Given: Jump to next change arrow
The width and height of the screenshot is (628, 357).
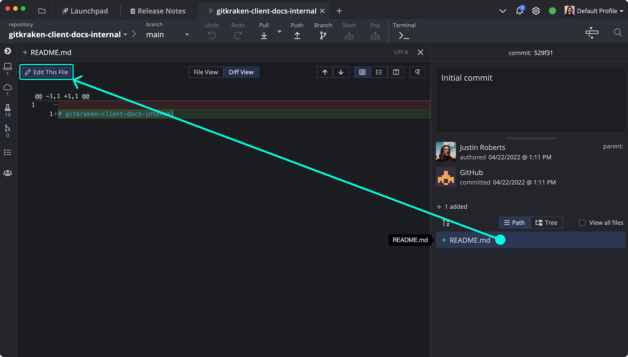Looking at the screenshot, I should pos(341,72).
